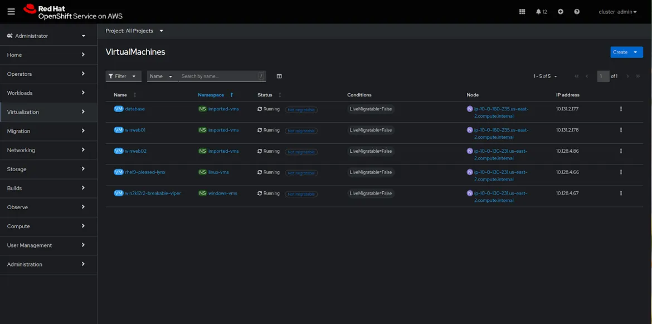Open Project: All Projects dropdown
Screen dimensions: 652x324
(134, 31)
